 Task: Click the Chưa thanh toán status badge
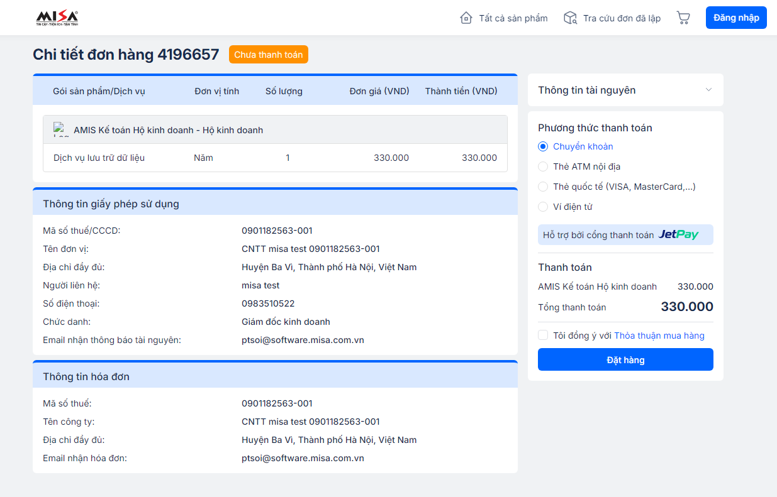(x=269, y=55)
